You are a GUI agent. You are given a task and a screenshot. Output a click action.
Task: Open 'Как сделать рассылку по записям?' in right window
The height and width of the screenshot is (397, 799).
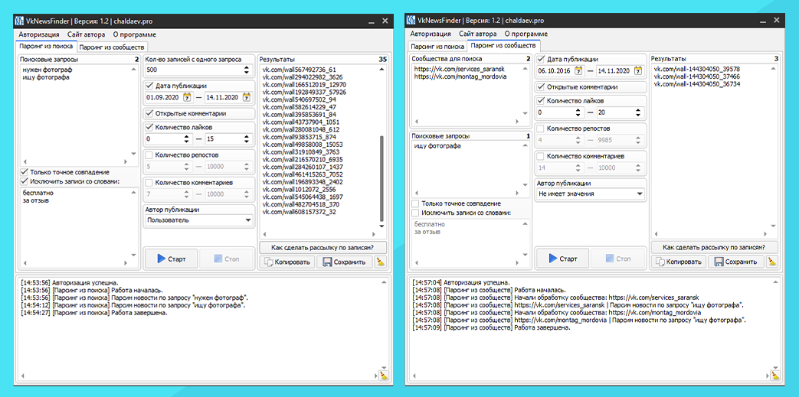tap(715, 247)
